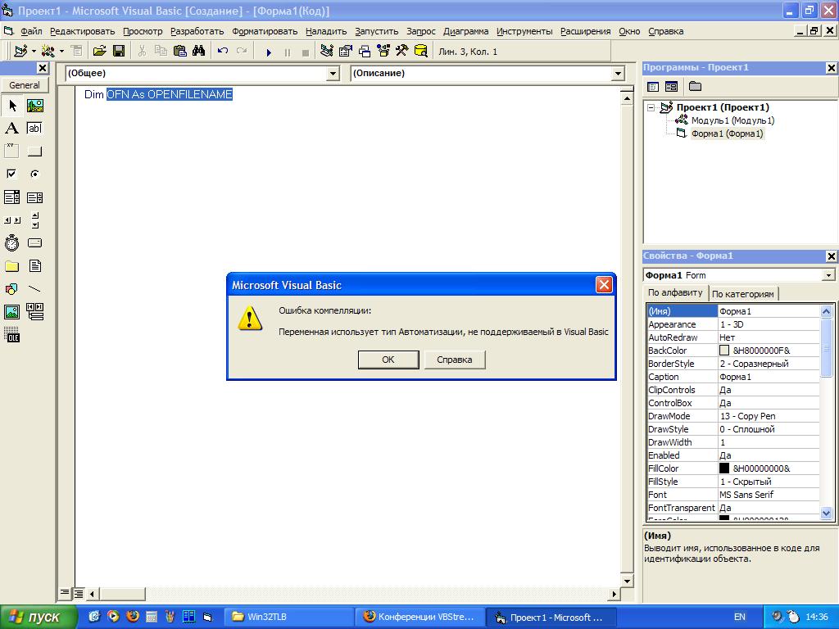Switch to the По категориям properties tab

(x=742, y=294)
